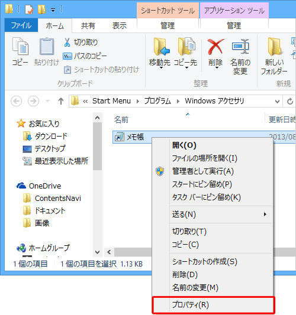
Task: Expand arrow after プログラム breadcrumb
Action: (x=178, y=101)
